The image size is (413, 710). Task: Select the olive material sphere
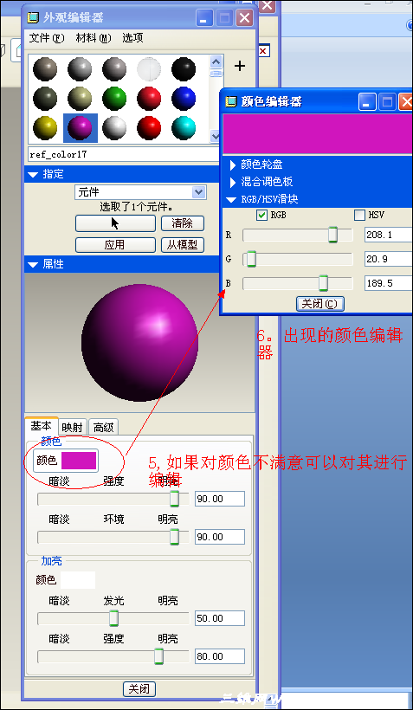(80, 98)
